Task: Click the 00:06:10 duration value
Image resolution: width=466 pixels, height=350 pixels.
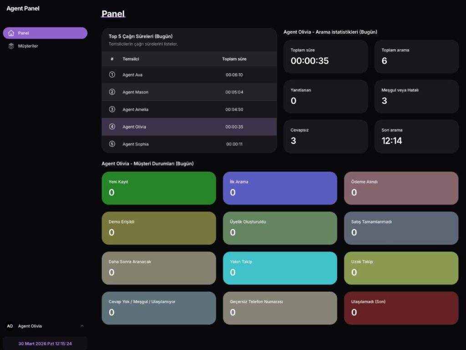Action: click(x=234, y=75)
